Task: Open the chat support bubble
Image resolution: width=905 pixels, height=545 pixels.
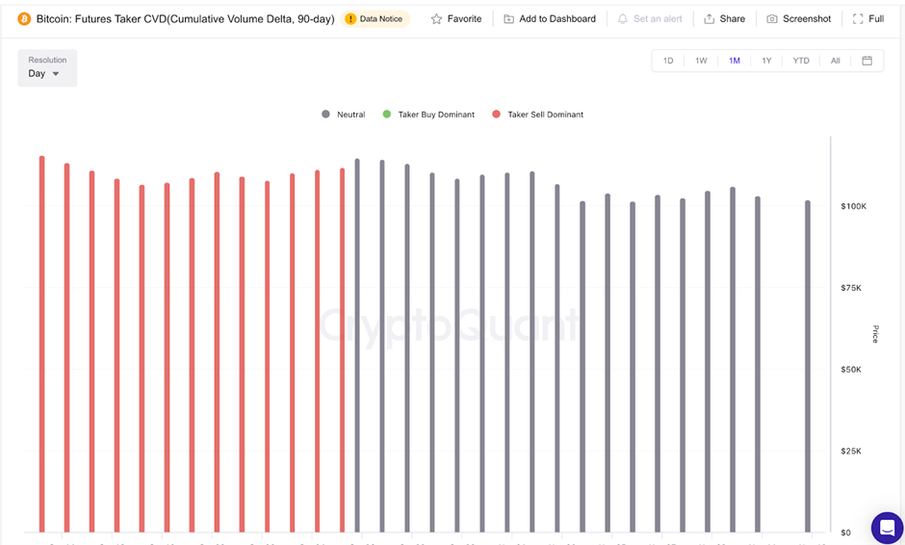Action: (887, 528)
